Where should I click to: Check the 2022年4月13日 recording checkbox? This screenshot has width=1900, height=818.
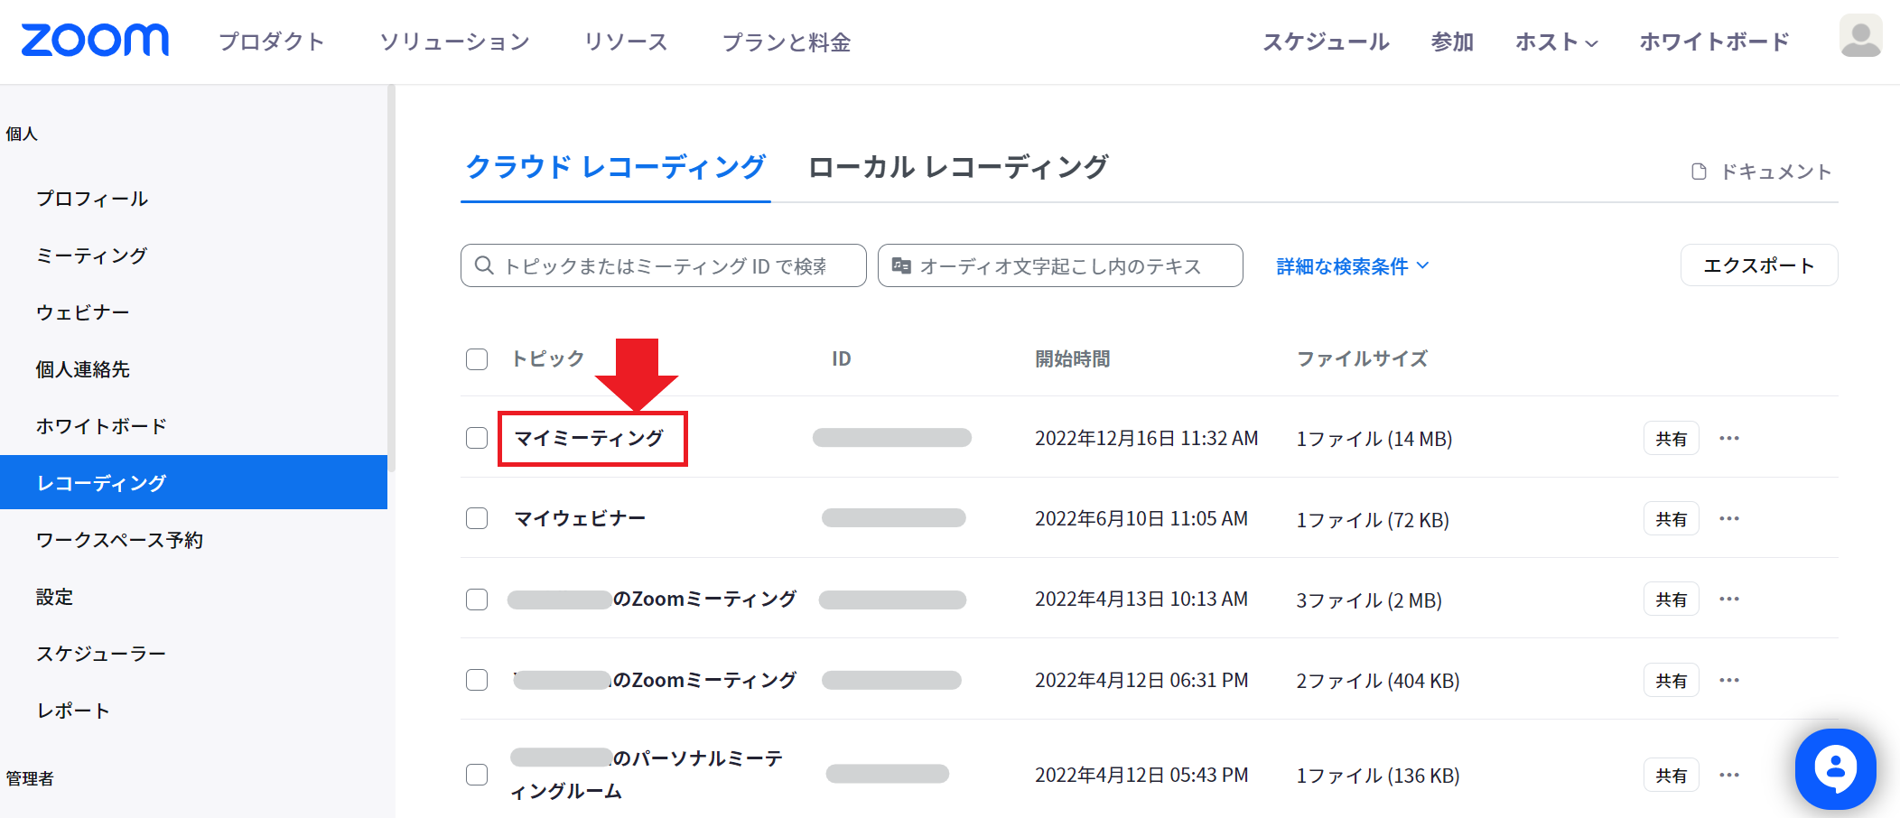(x=477, y=600)
